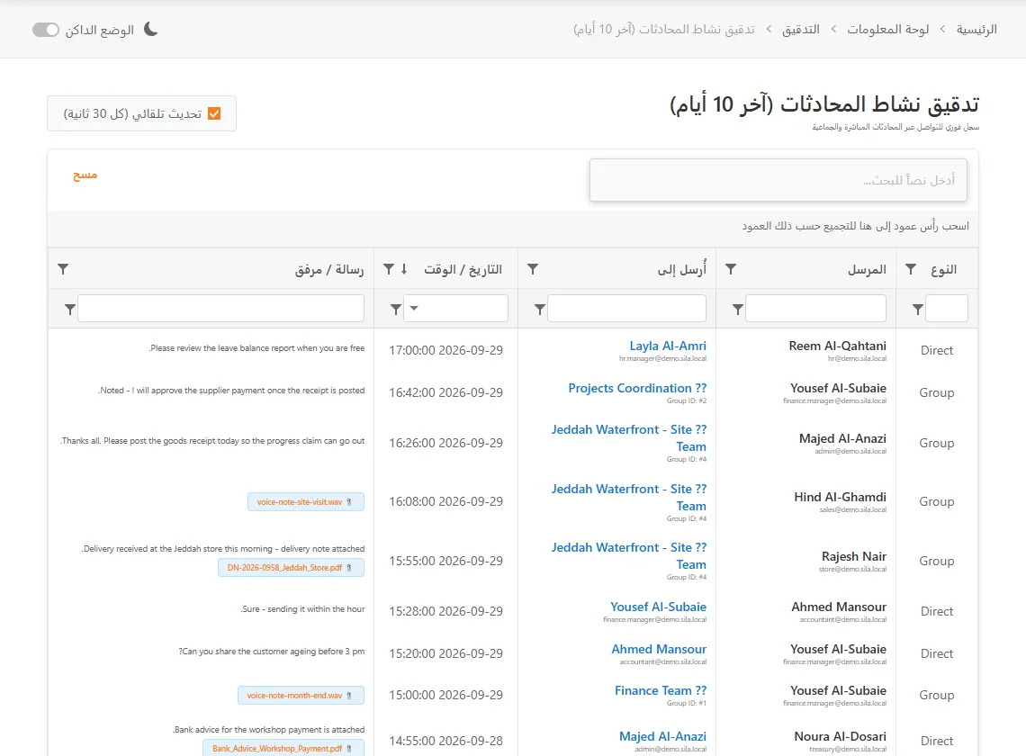Open filter icon in النوع column header
The width and height of the screenshot is (1026, 756).
[x=911, y=269]
